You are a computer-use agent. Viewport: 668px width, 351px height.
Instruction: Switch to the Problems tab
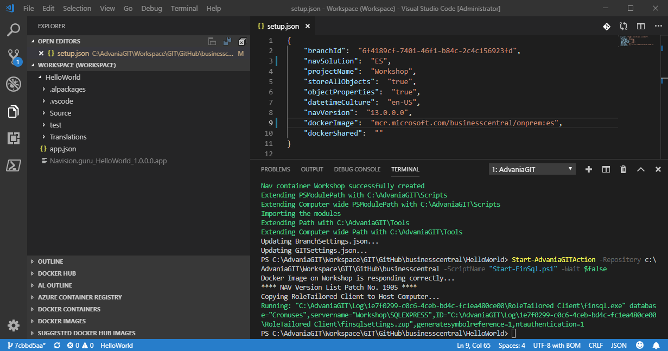275,169
